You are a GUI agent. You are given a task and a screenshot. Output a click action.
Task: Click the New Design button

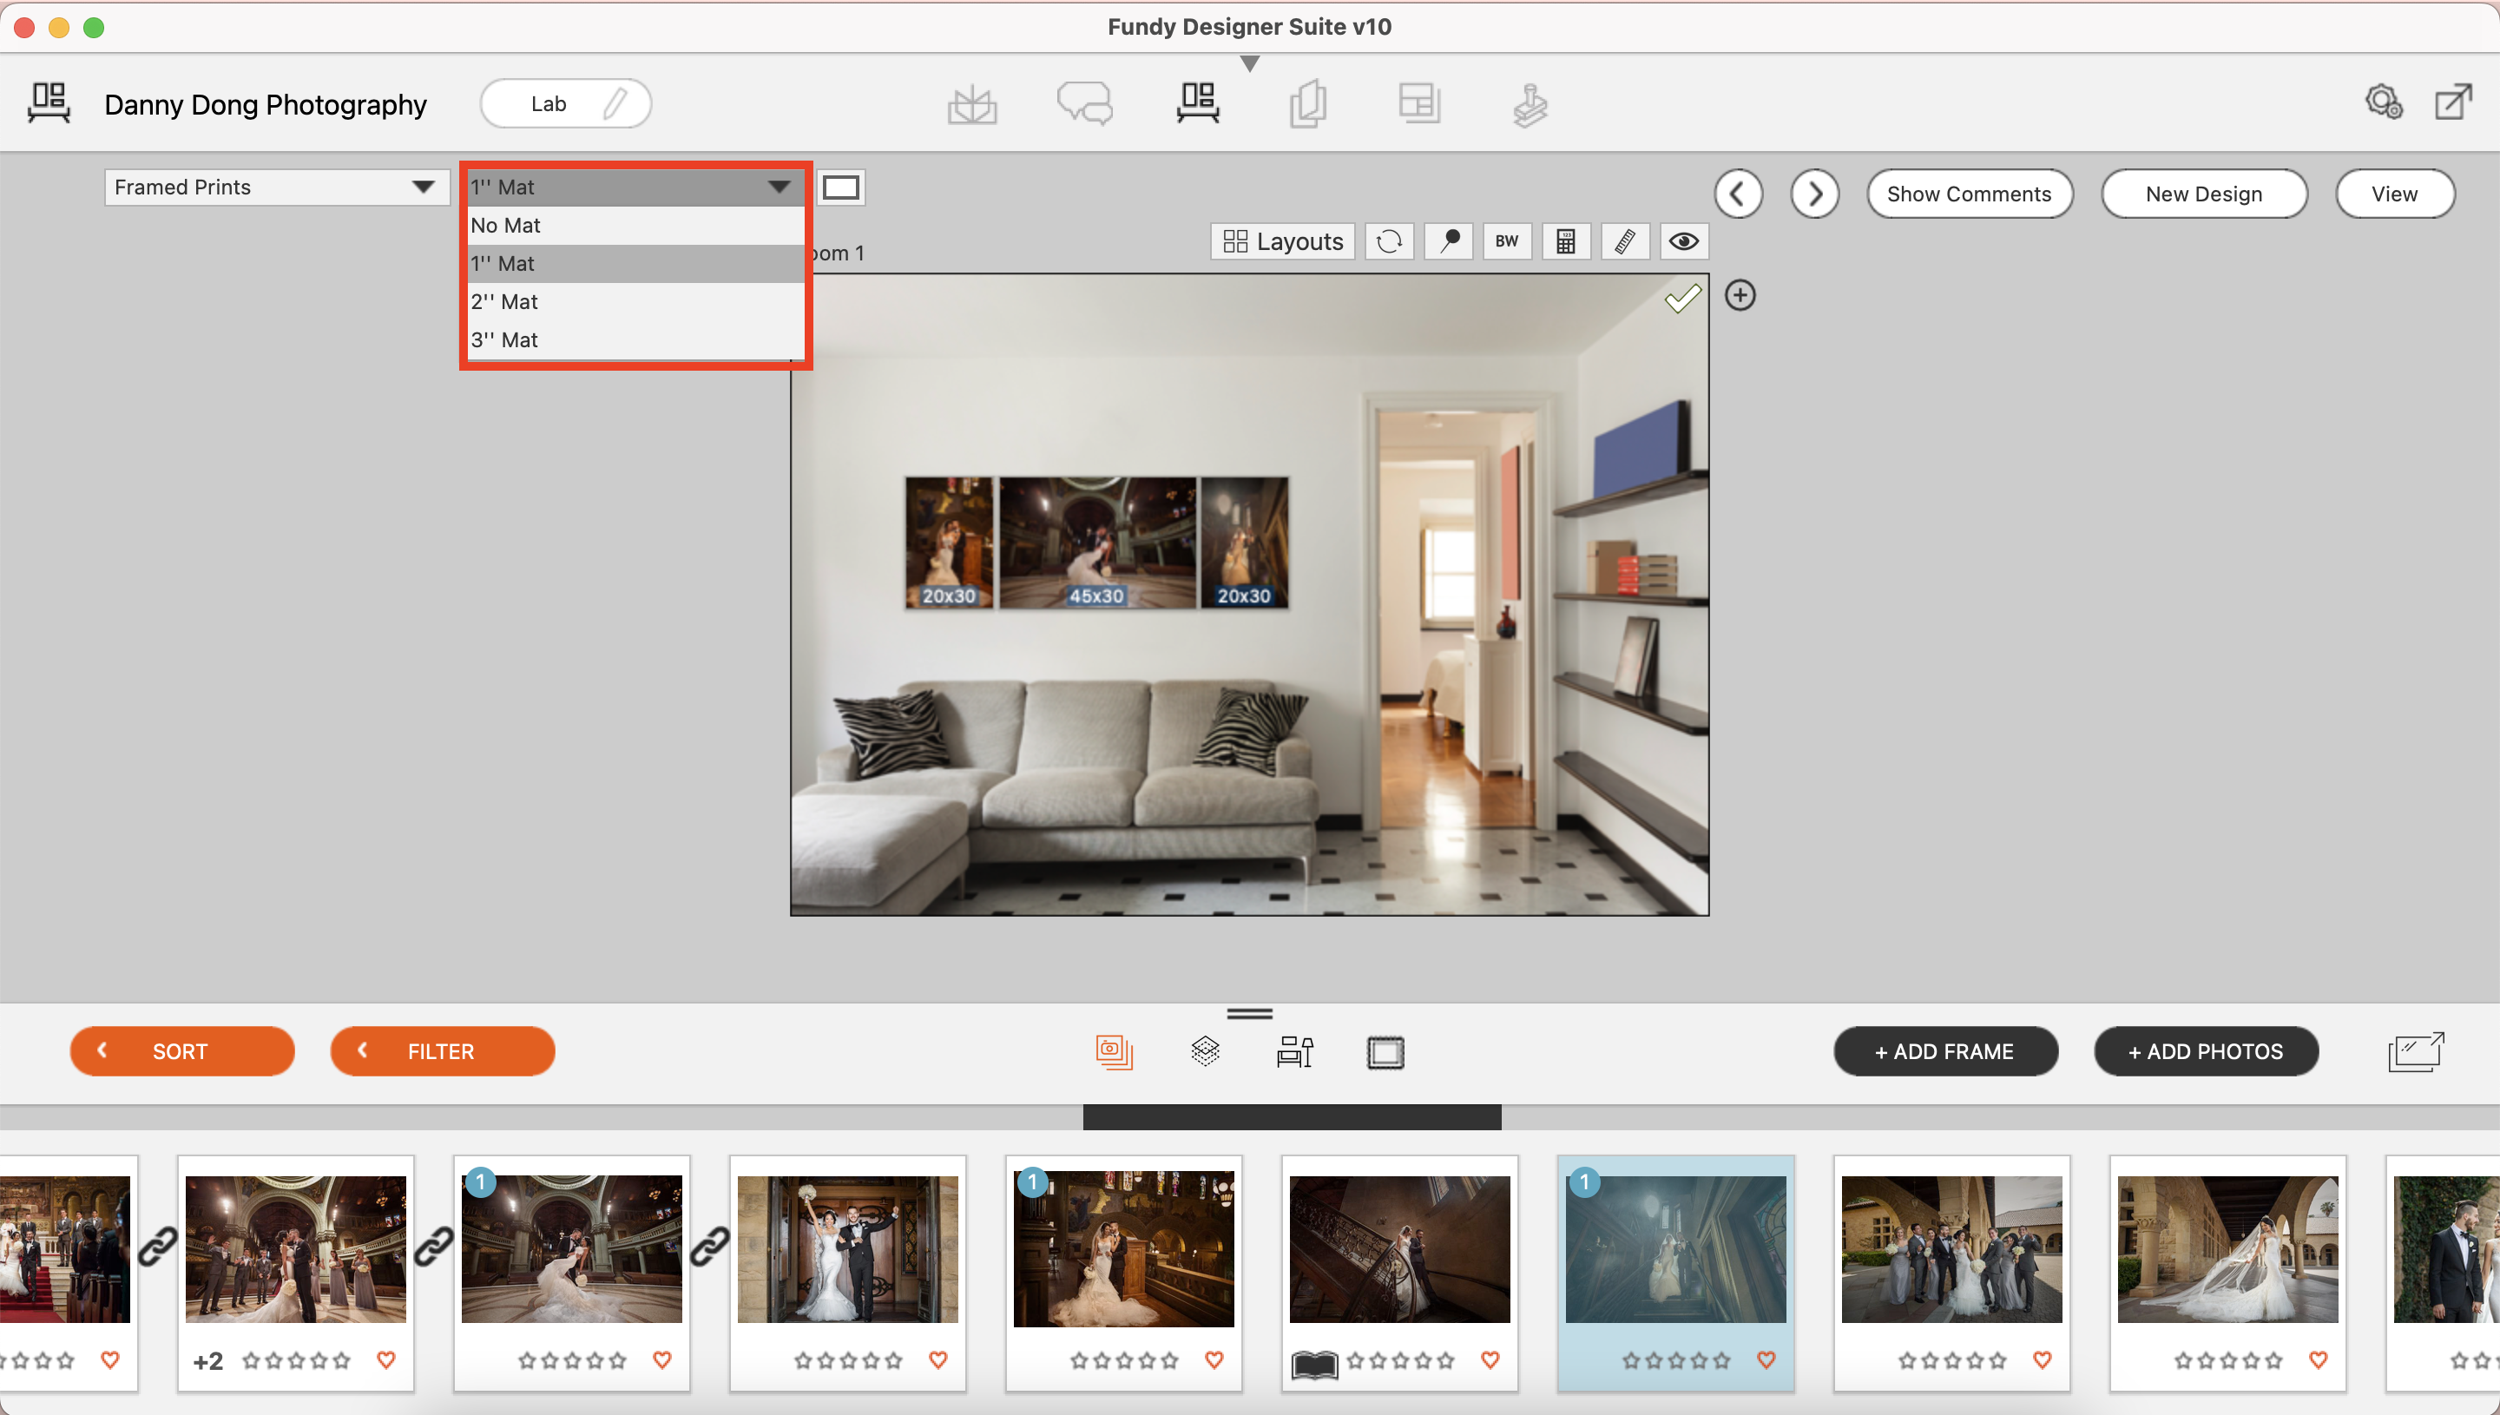[x=2203, y=193]
